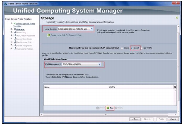Click the X mark icon beside Storage step
Screen dimensions: 189x126
15,29
